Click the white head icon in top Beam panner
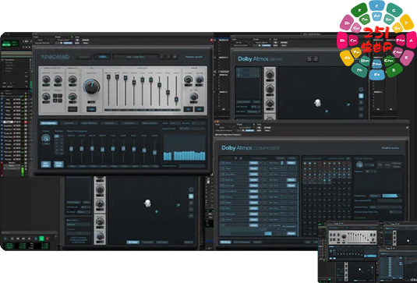The image size is (417, 283). (x=317, y=103)
